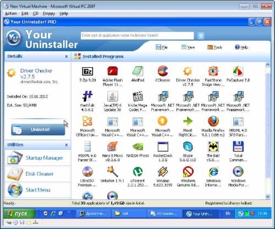Select the NVIDIA PhysX icon
This screenshot has height=229, width=275.
[137, 146]
